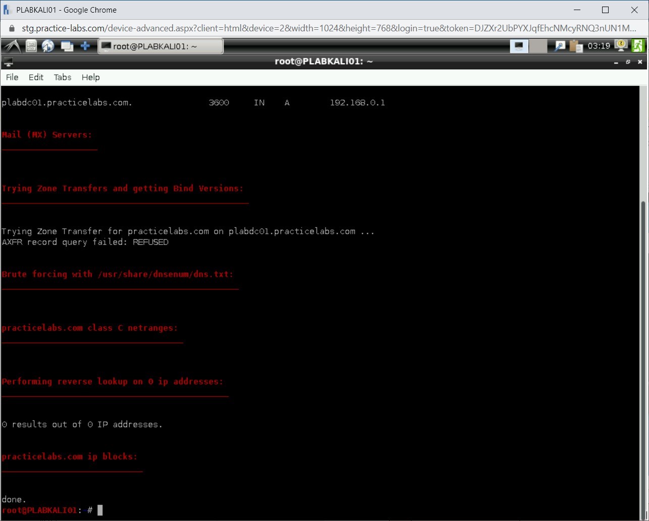Screen dimensions: 649x521
Task: Click terminal window icon in title bar
Action: (8, 62)
